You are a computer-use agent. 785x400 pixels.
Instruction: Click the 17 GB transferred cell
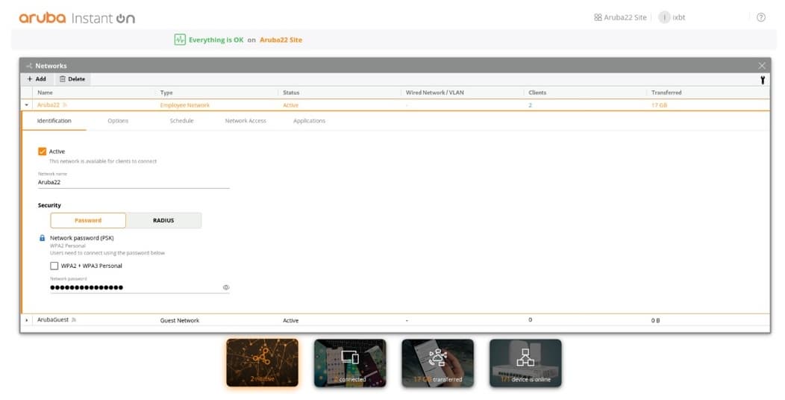pos(659,105)
